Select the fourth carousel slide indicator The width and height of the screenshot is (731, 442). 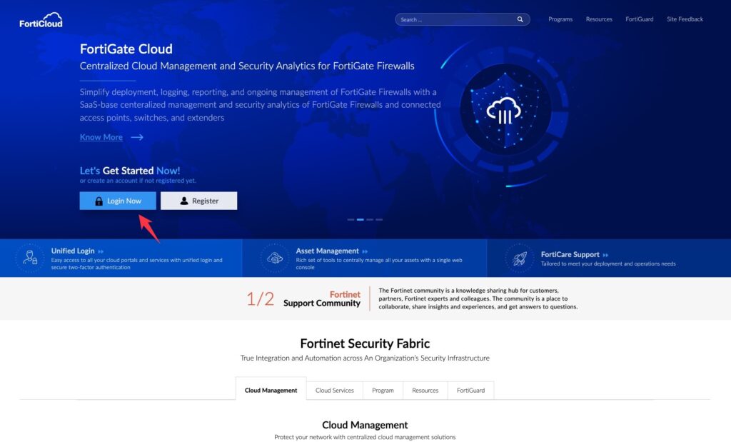(380, 219)
